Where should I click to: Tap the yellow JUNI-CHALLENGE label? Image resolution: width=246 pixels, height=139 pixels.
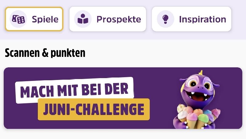click(94, 109)
